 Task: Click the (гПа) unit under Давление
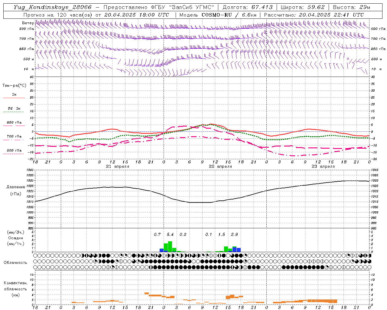click(x=15, y=194)
